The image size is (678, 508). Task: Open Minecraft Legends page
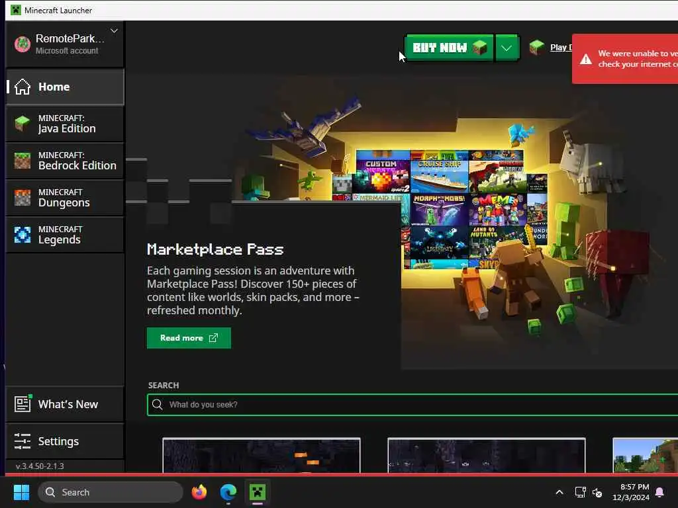coord(65,235)
